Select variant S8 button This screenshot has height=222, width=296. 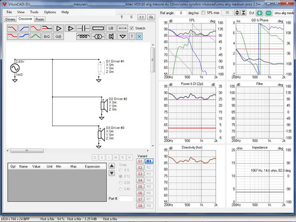[140, 205]
